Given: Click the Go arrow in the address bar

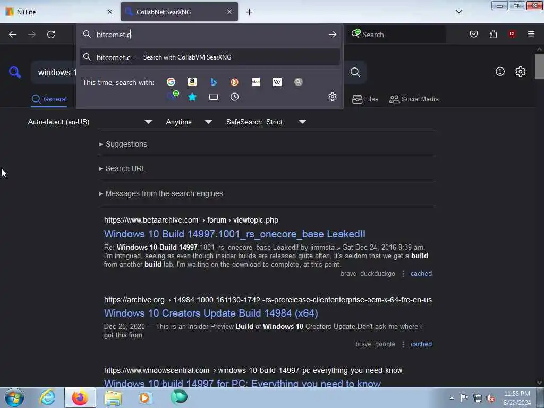Looking at the screenshot, I should 333,35.
